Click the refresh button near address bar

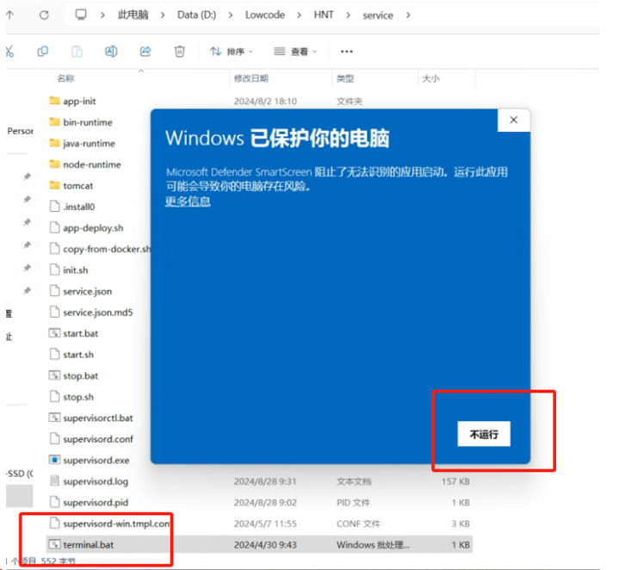pos(44,15)
